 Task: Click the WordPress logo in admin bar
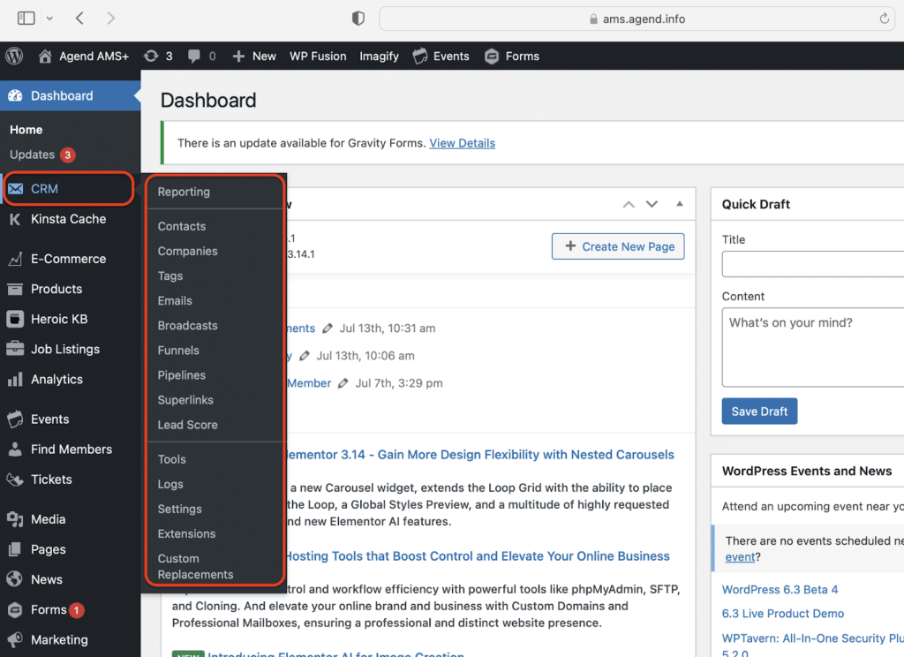[x=14, y=56]
